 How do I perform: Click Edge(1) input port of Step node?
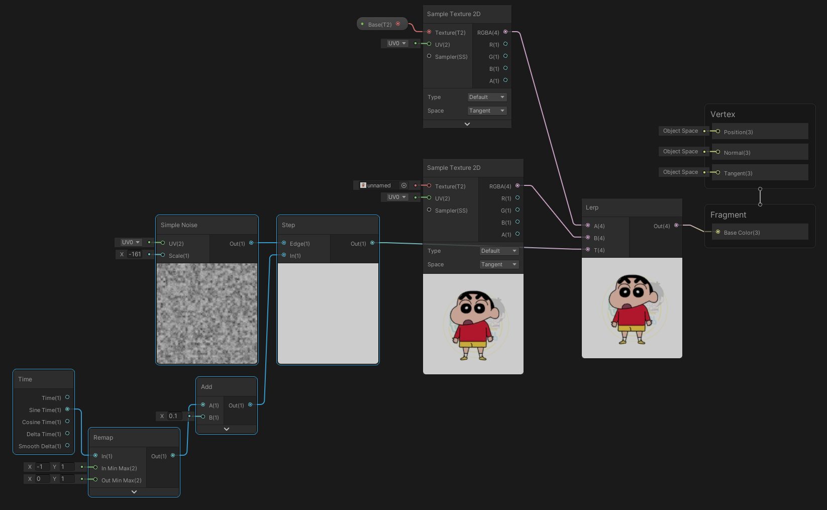pos(284,243)
